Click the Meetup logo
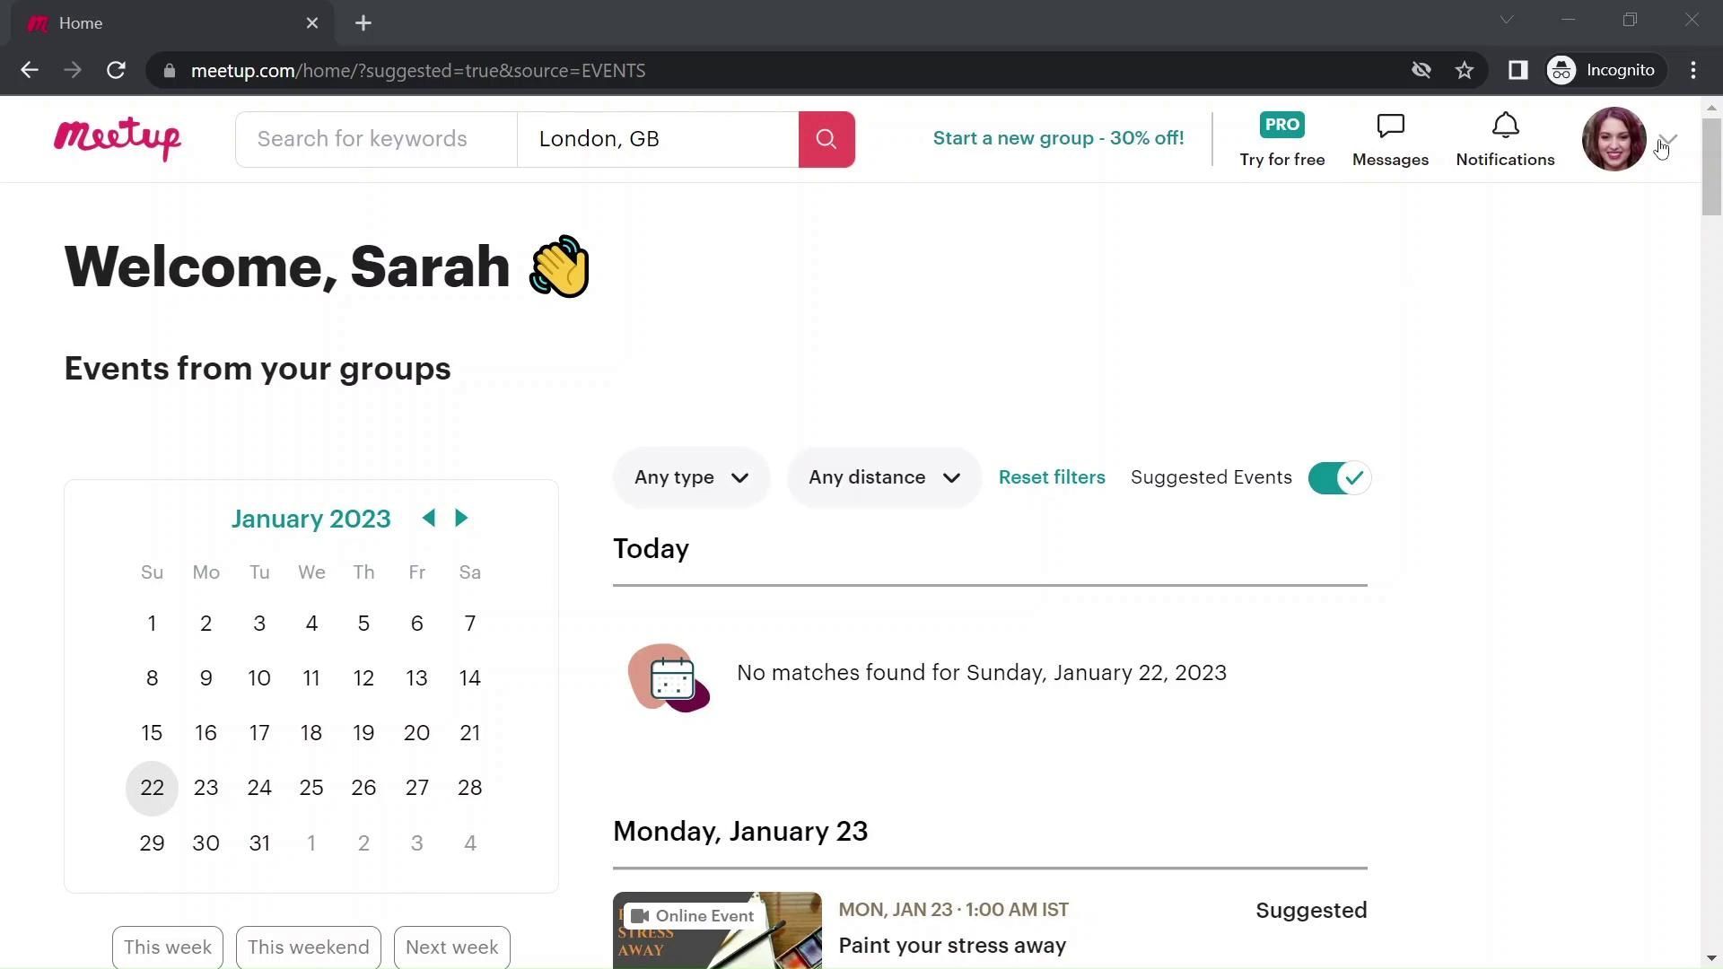This screenshot has width=1723, height=969. point(118,139)
